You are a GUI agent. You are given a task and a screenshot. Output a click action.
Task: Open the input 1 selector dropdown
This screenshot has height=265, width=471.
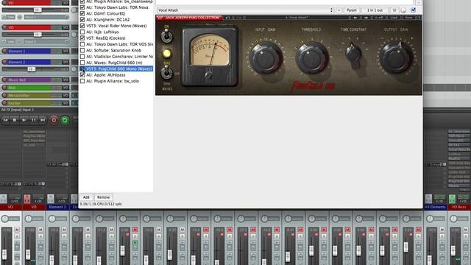tap(46, 17)
